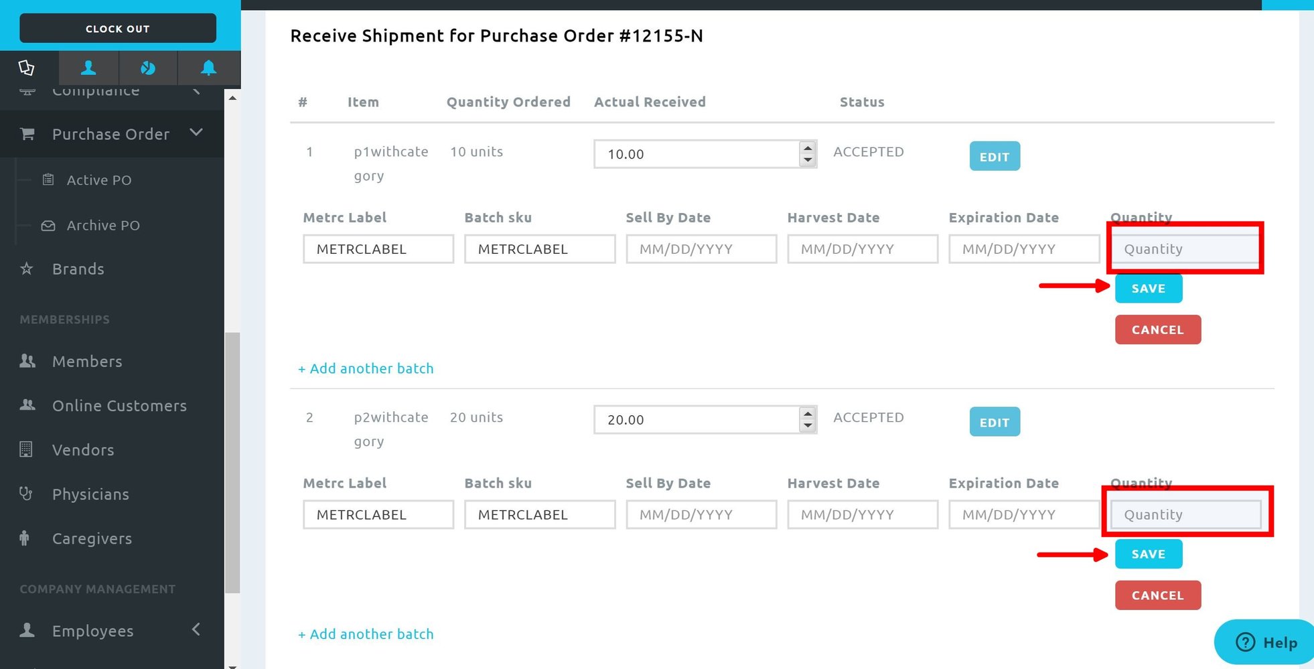Open the notifications bell icon
The image size is (1314, 669).
(x=208, y=68)
